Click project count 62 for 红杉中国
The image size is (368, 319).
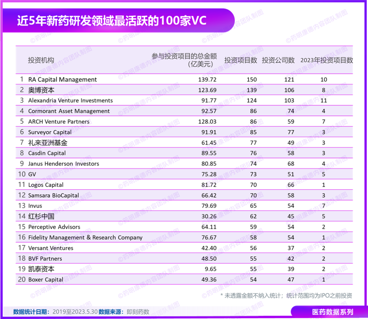point(253,216)
